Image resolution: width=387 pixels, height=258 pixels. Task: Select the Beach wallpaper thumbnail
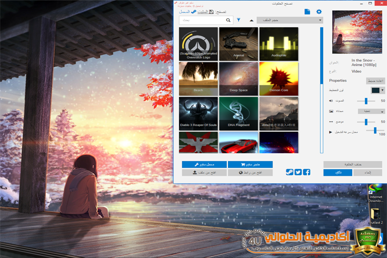click(198, 79)
